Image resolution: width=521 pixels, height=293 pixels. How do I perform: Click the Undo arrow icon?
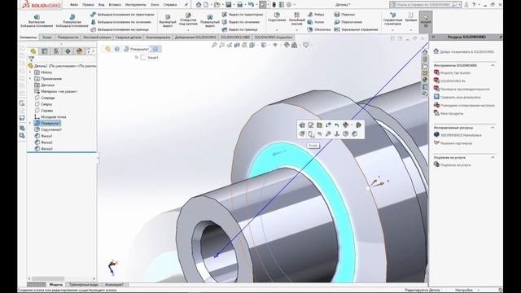(251, 5)
